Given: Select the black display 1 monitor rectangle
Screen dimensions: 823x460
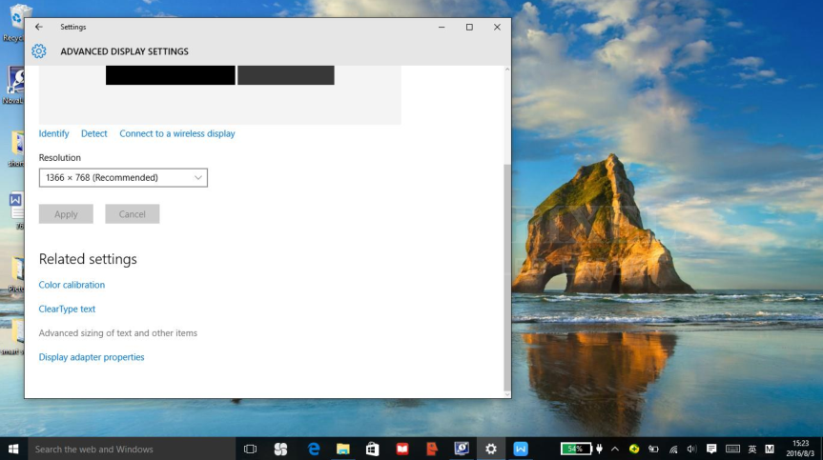Looking at the screenshot, I should pyautogui.click(x=171, y=75).
